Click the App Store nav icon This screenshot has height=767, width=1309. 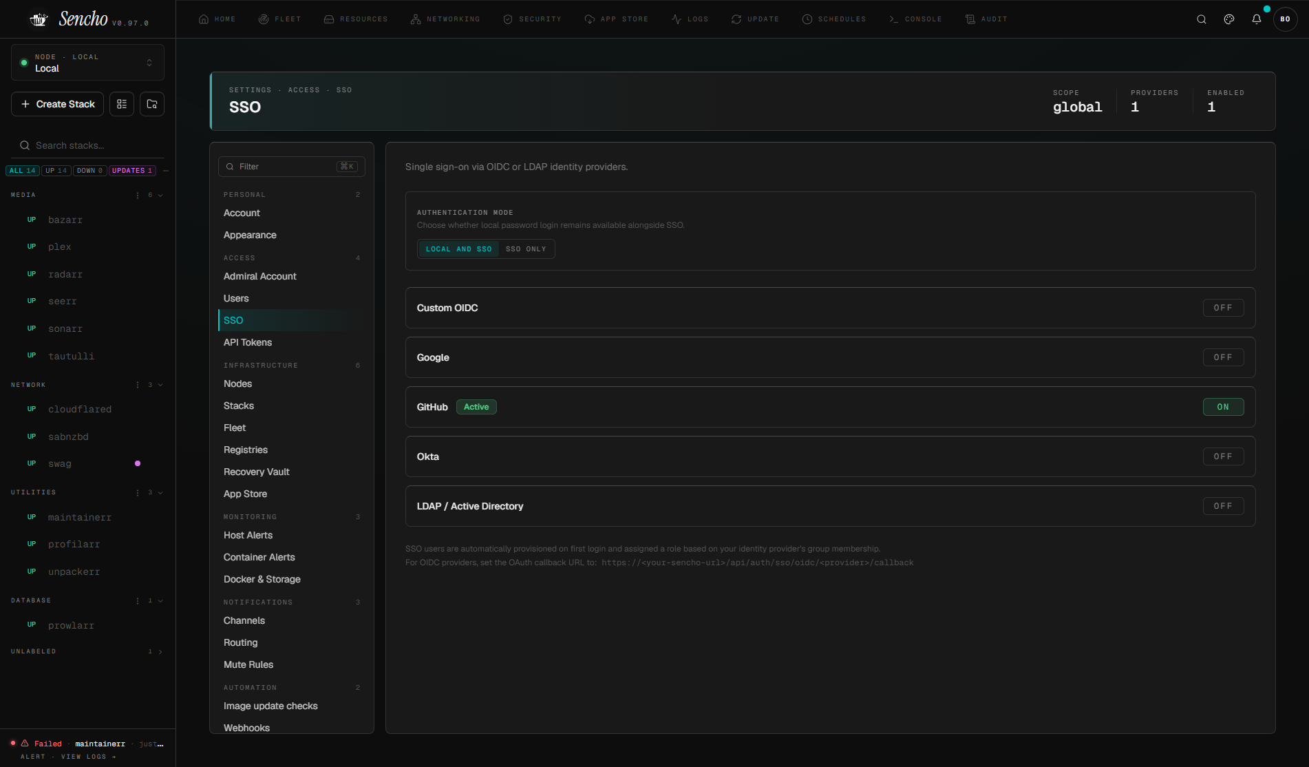(590, 19)
